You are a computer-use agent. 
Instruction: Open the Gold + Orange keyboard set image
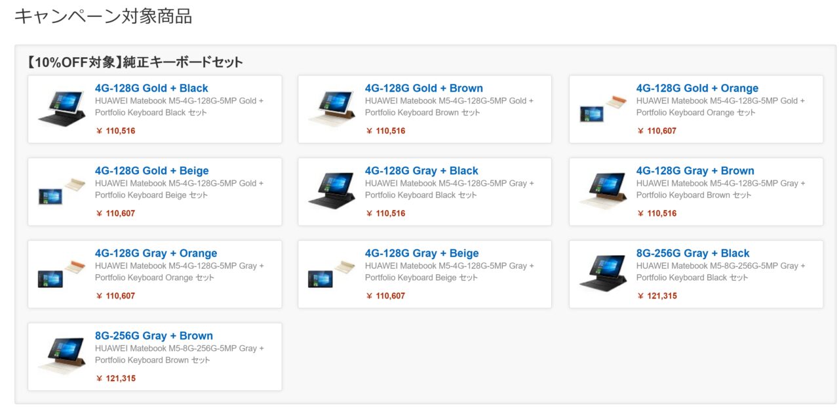click(x=603, y=109)
